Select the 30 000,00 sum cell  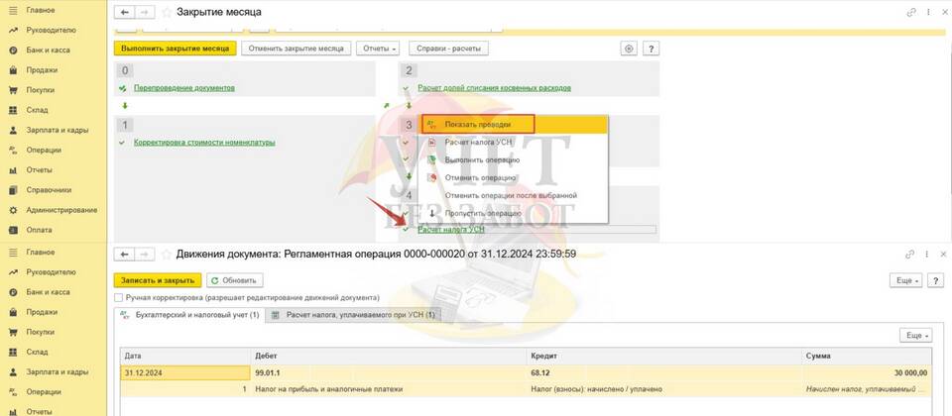[x=867, y=373]
